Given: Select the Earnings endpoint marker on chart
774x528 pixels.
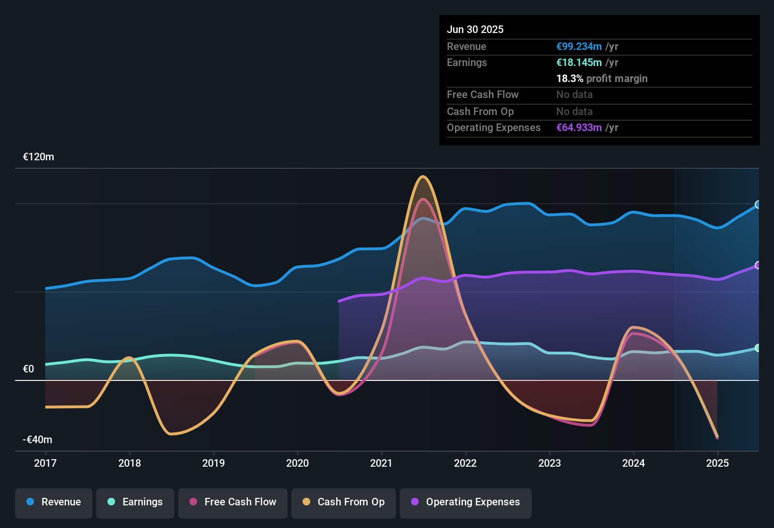Looking at the screenshot, I should (758, 348).
